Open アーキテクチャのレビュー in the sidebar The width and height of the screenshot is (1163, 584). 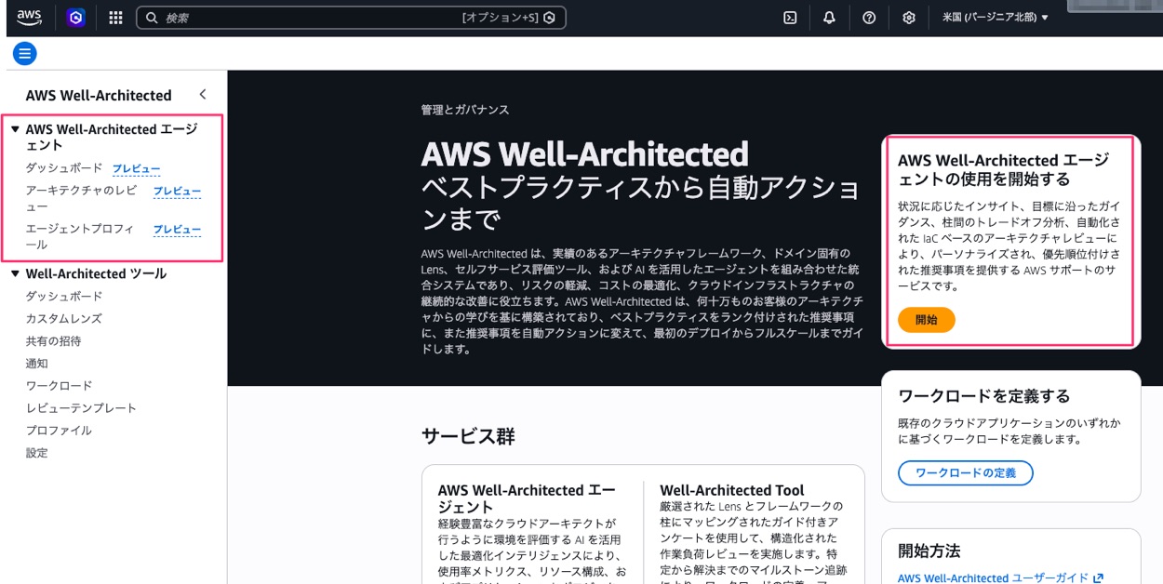(x=82, y=198)
